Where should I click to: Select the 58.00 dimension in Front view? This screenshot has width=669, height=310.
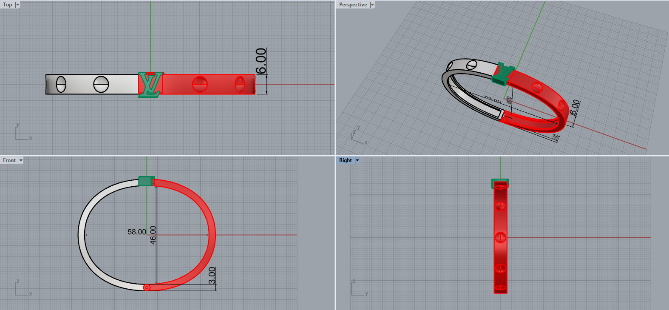click(137, 232)
